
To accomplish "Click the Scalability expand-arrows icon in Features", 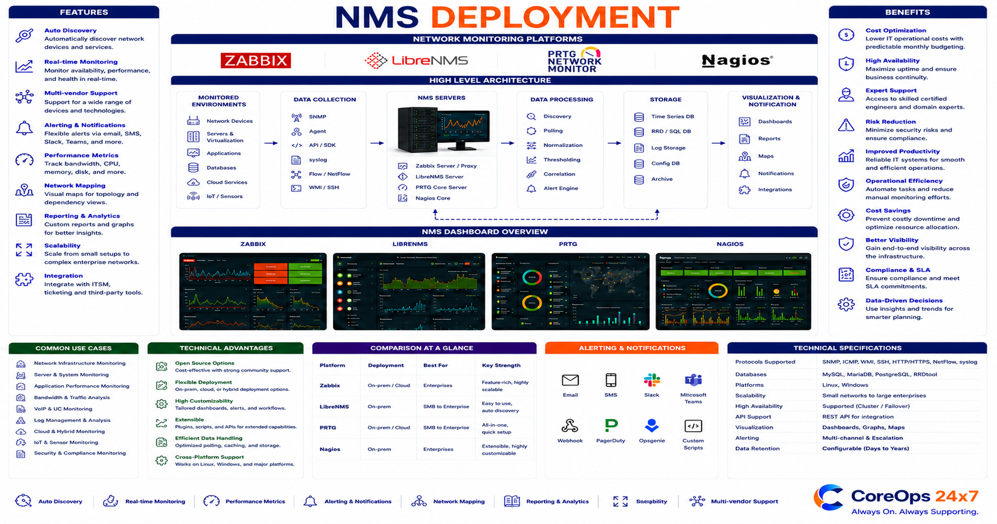I will pyautogui.click(x=24, y=250).
